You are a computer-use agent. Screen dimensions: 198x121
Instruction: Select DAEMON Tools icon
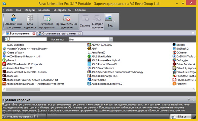[174, 56]
